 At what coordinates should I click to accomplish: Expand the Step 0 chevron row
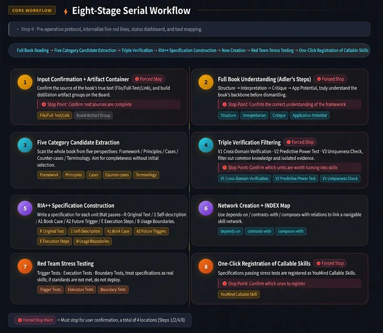click(189, 29)
